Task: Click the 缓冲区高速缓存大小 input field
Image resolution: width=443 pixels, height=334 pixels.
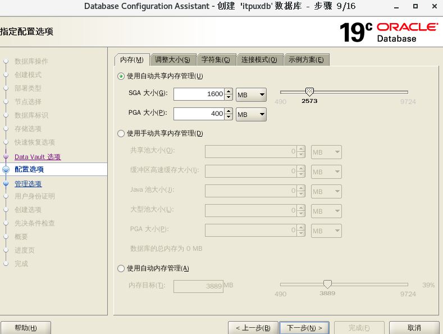Action: coord(251,171)
